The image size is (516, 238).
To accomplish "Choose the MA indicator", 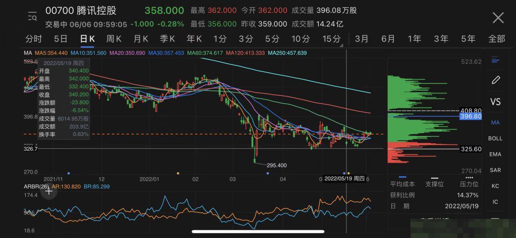I will (495, 122).
